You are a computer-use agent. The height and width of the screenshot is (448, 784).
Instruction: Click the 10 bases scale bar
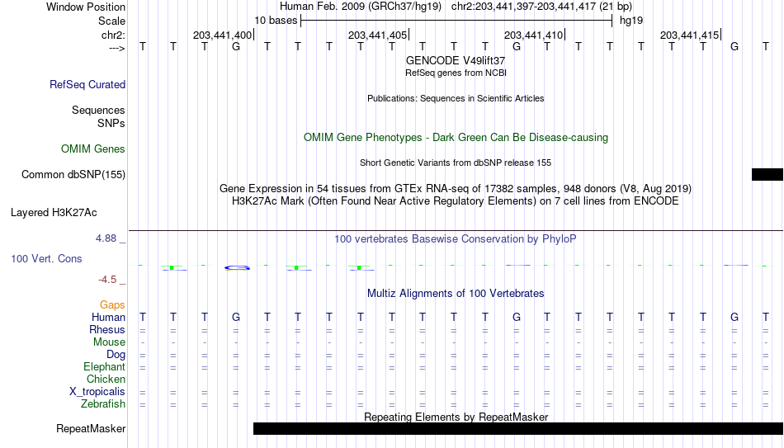pos(456,21)
